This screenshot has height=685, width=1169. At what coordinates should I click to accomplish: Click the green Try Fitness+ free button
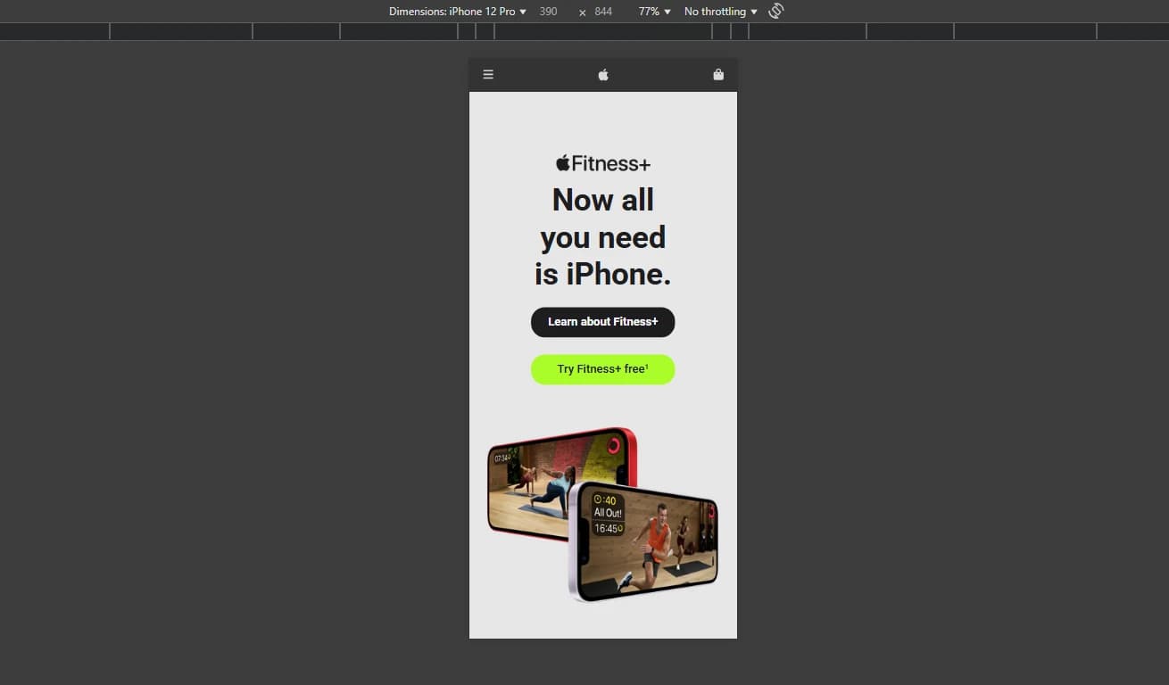pyautogui.click(x=602, y=369)
